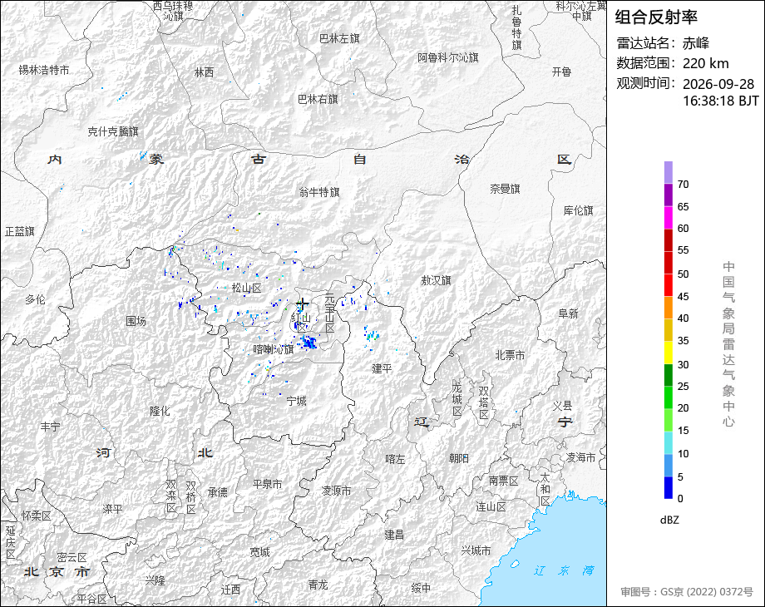The image size is (765, 607).
Task: Click the black cross radar station marker
Action: coord(303,305)
